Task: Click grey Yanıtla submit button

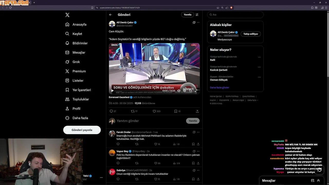Action: pos(193,121)
